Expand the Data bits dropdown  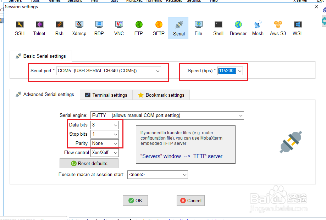coord(105,125)
